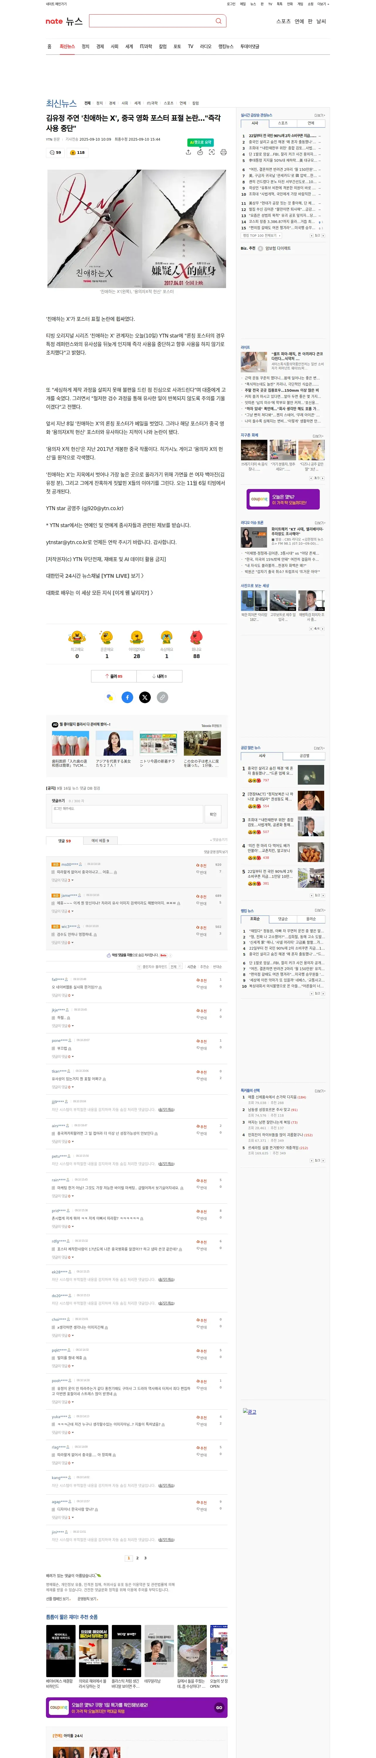Click the AI summary robot icon
This screenshot has height=1758, width=376.
click(x=200, y=152)
